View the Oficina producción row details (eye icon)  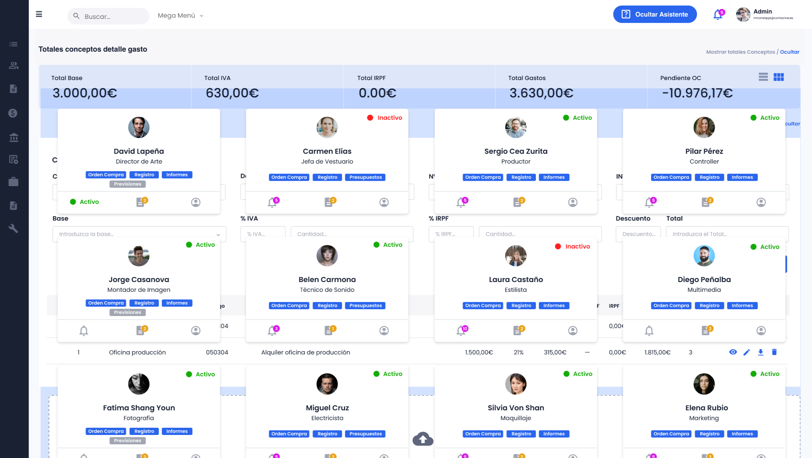click(x=733, y=352)
